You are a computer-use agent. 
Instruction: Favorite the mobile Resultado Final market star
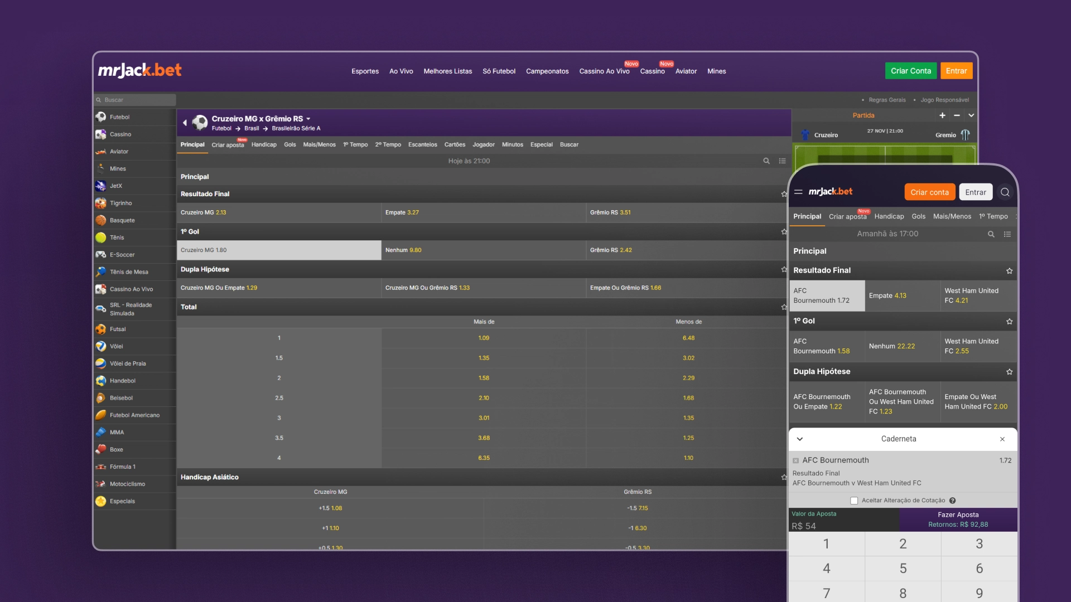(x=1009, y=271)
